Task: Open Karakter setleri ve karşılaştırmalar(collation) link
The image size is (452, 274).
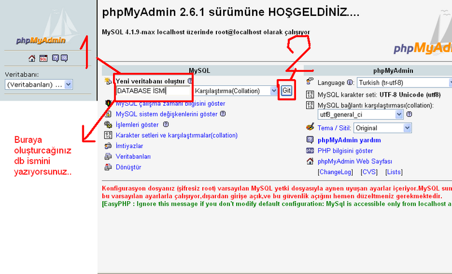Action: (x=177, y=136)
